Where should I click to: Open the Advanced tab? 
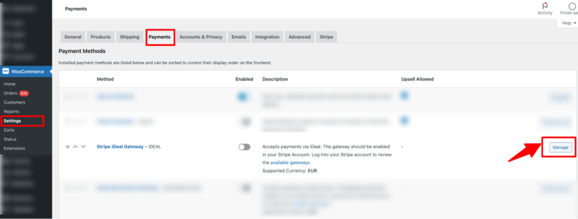coord(300,37)
